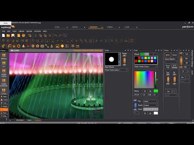
Task: Click the last icon in the bottom toolbar row
Action: tap(78, 46)
